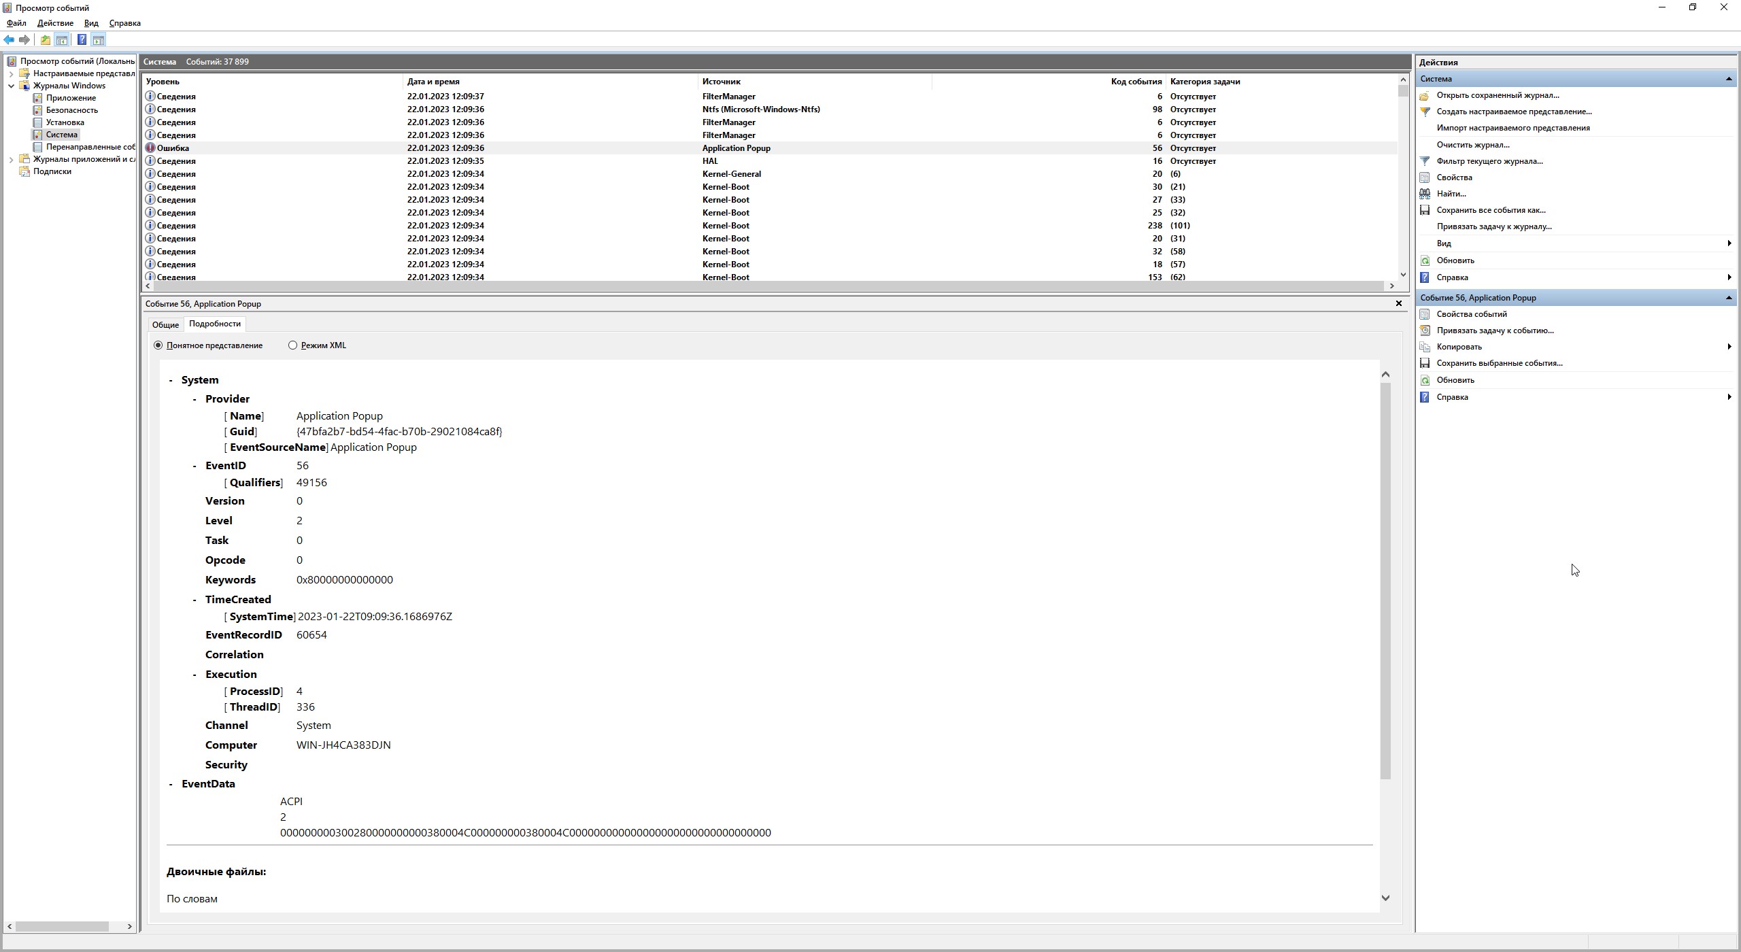Open the Копировать submenu arrow

pyautogui.click(x=1729, y=347)
